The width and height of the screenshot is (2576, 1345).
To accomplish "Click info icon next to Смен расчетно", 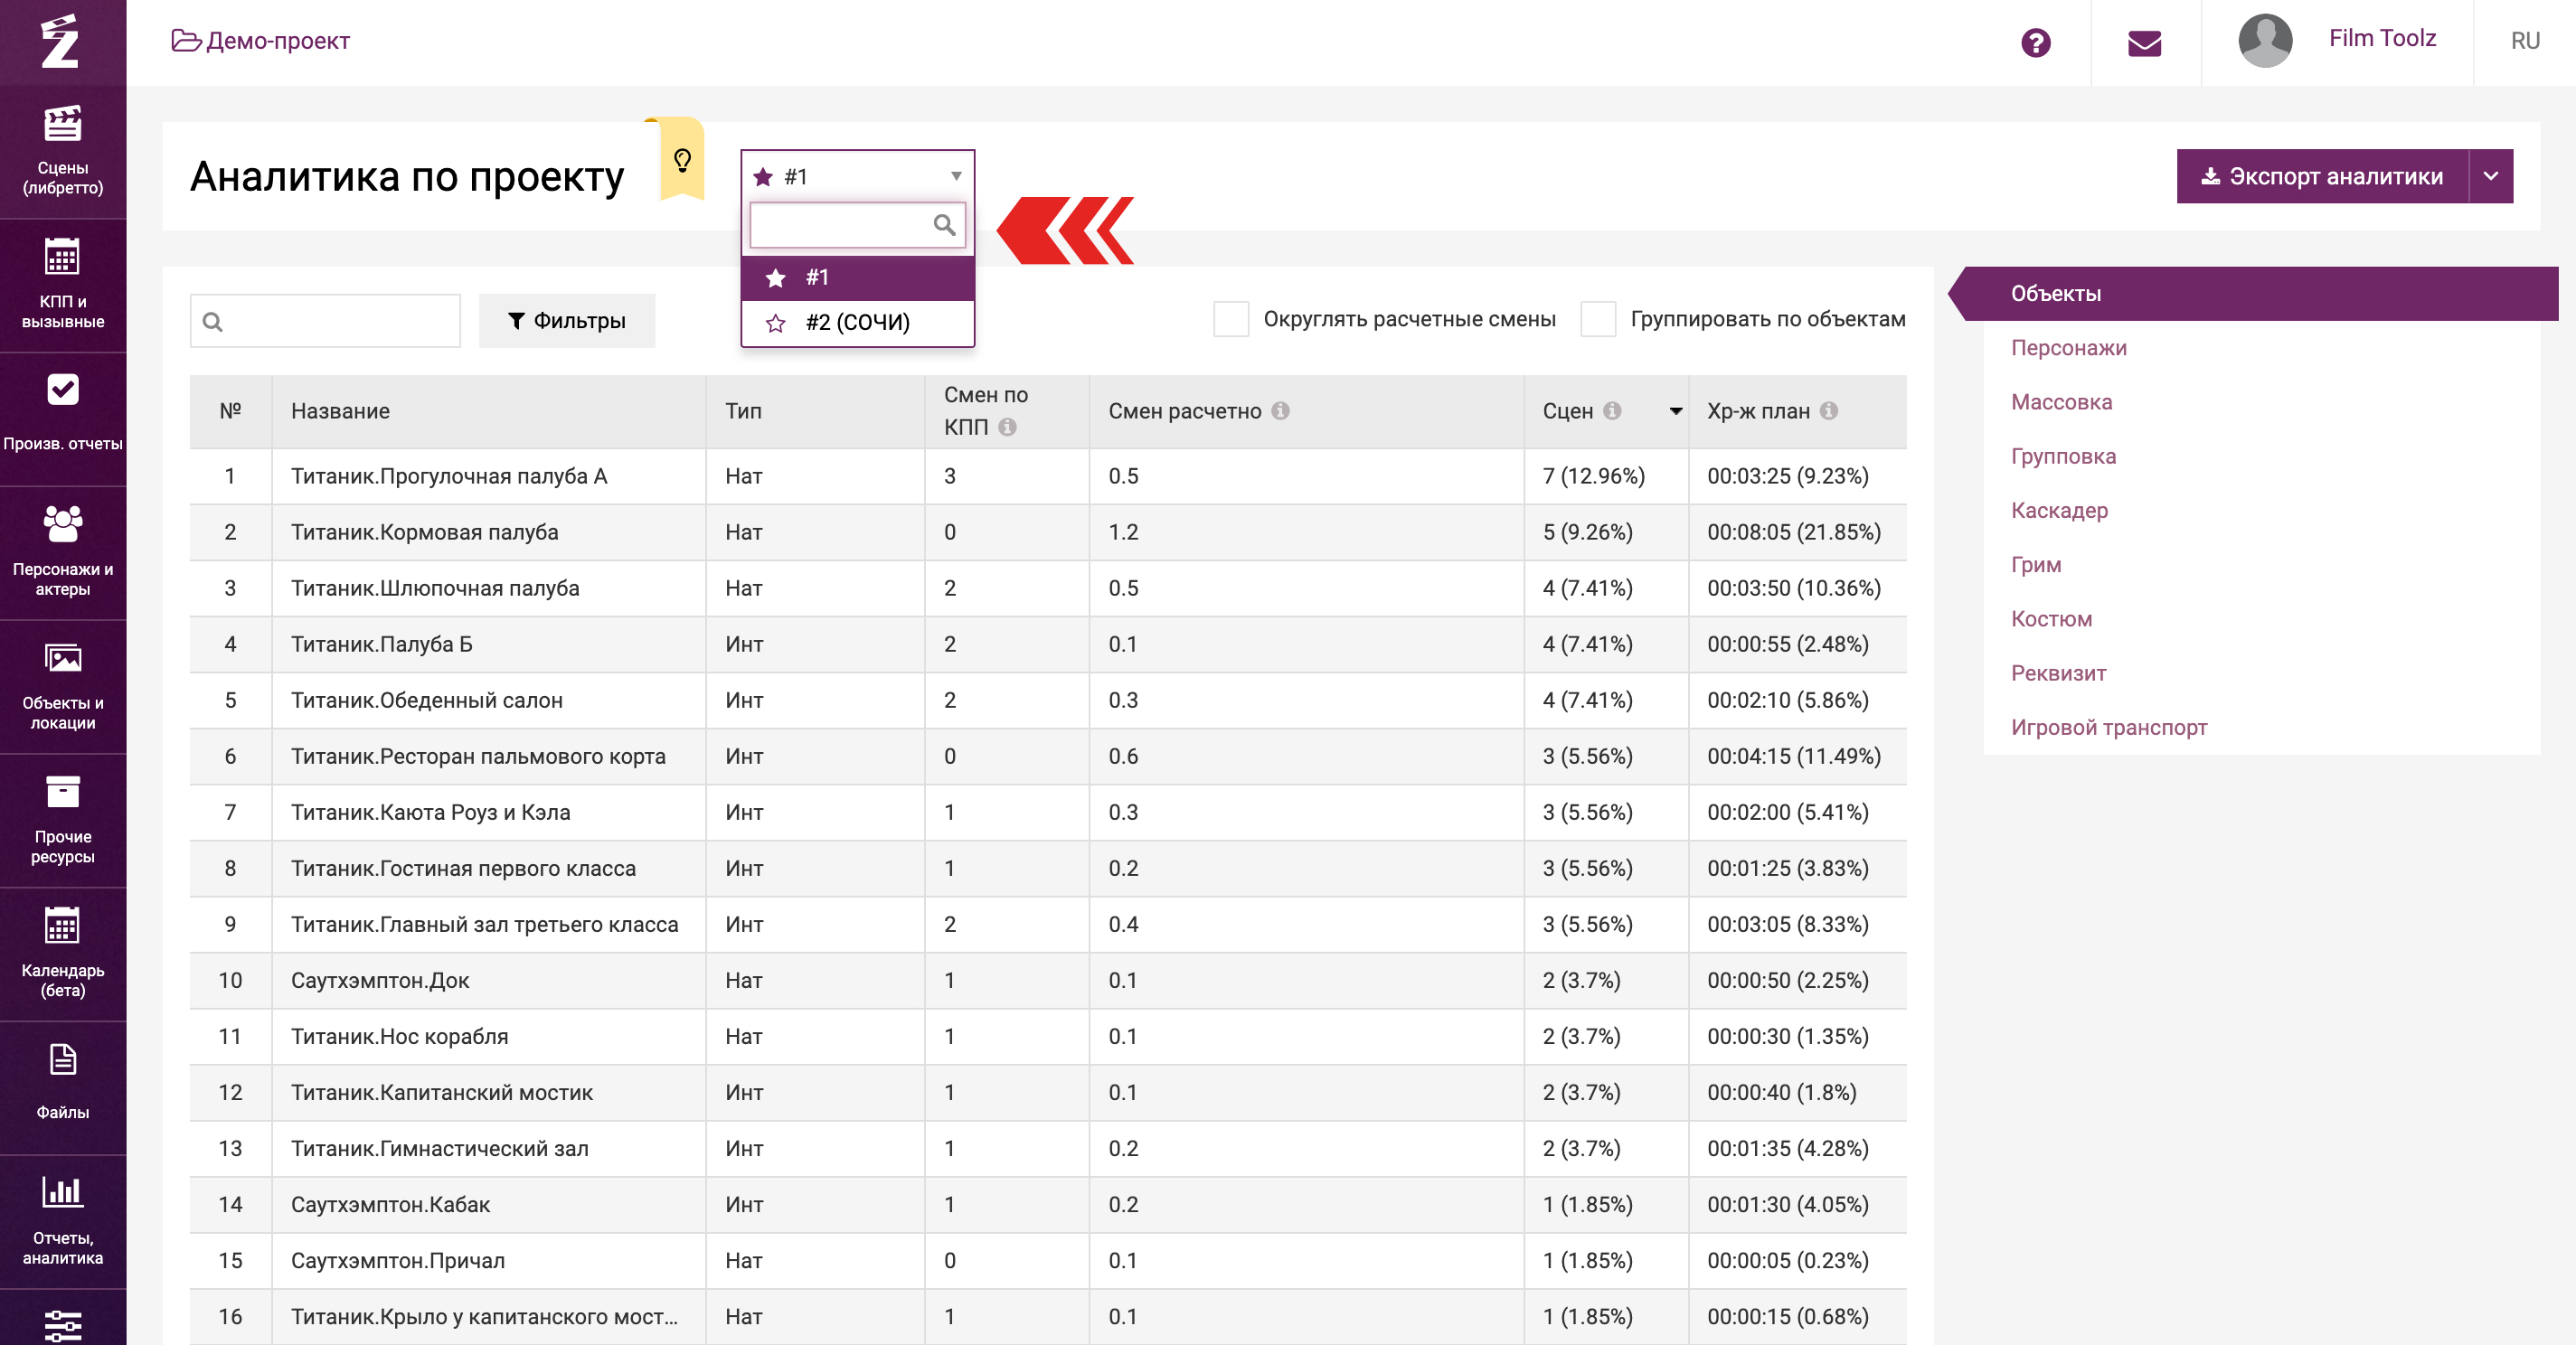I will click(1280, 411).
